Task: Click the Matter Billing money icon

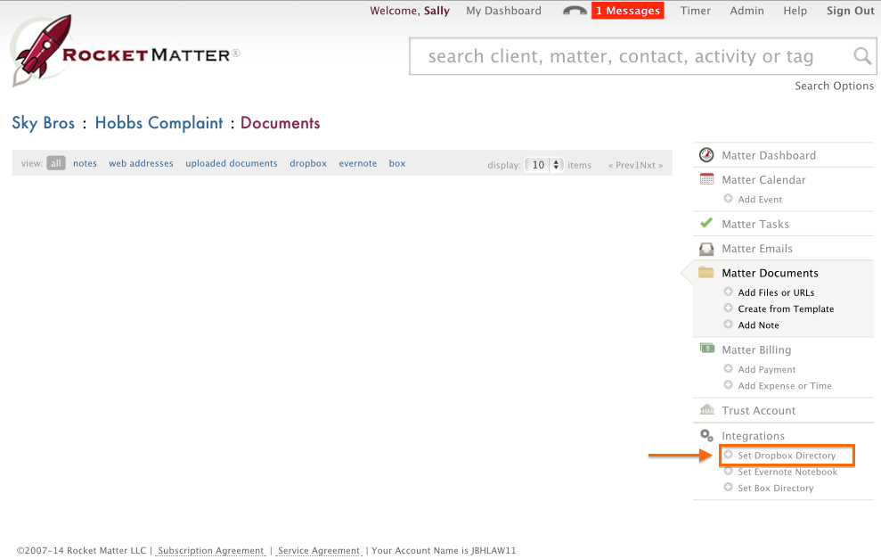Action: (706, 349)
